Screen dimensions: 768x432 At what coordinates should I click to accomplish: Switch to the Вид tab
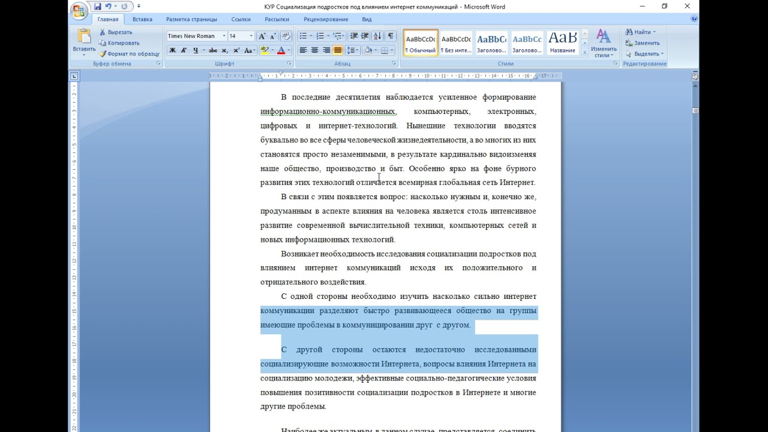[367, 19]
